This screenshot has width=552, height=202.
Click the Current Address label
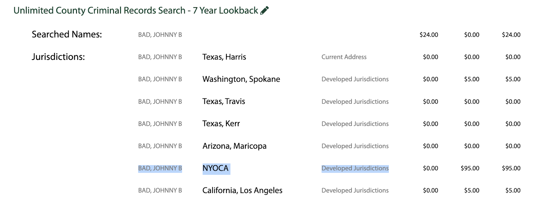[344, 57]
